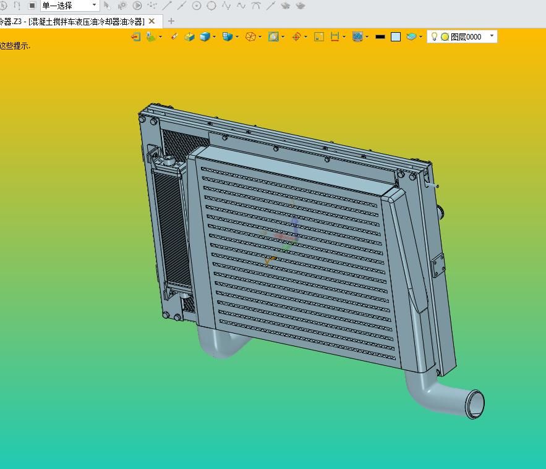This screenshot has height=469, width=546.
Task: Click the monitor display settings icon
Action: [357, 36]
